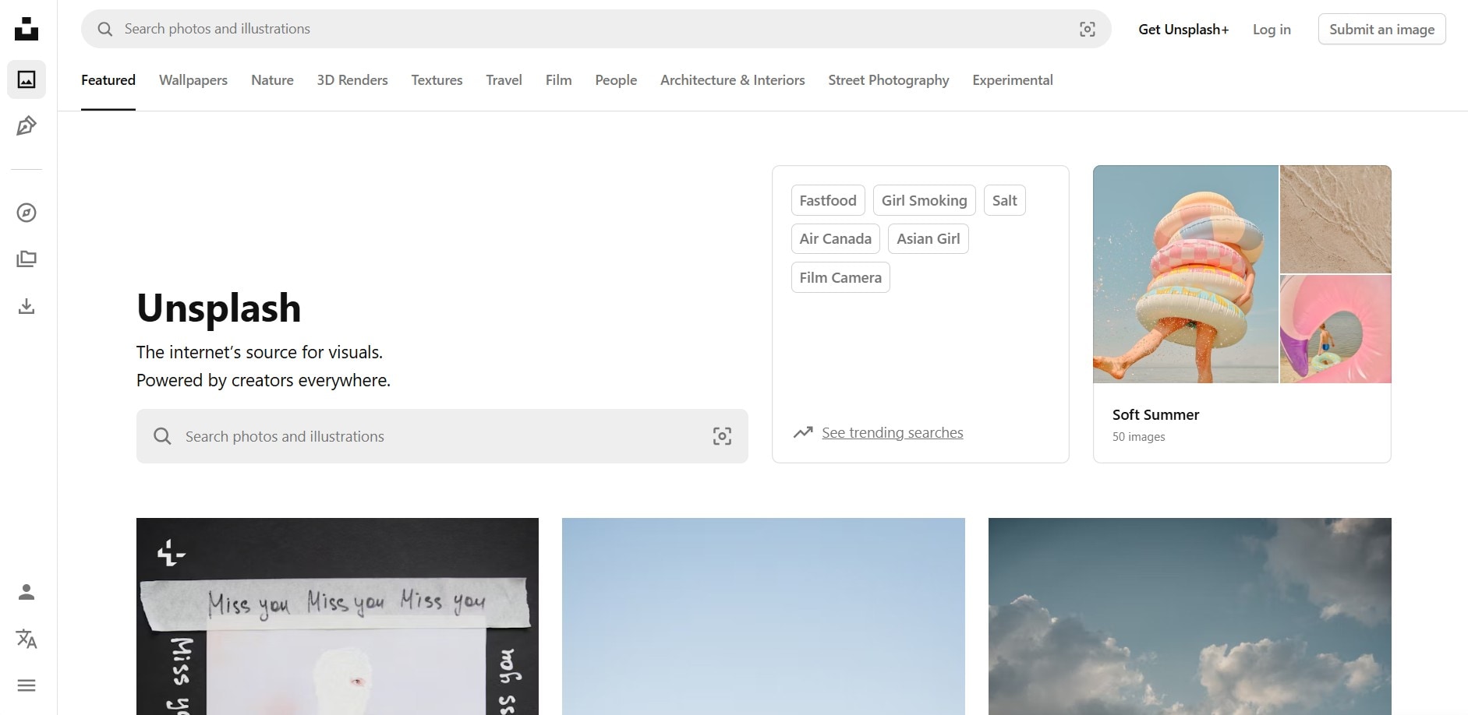Open the Explore compass icon
The height and width of the screenshot is (715, 1468).
pos(27,213)
